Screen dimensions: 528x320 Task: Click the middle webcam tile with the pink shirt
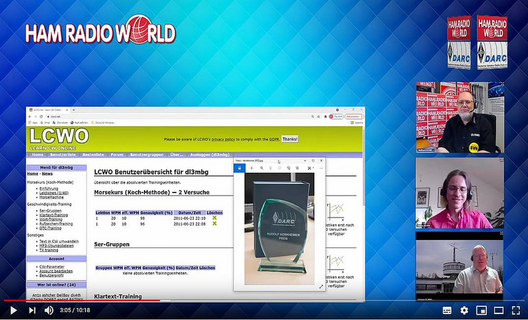[x=460, y=193]
